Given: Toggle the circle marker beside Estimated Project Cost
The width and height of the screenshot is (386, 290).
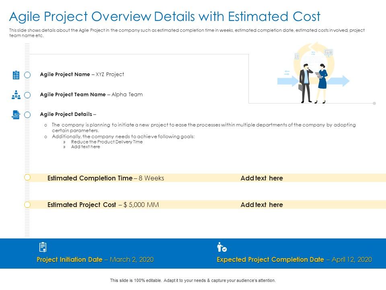Looking at the screenshot, I should coord(27,205).
